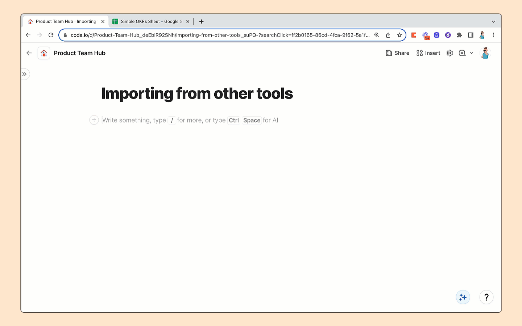Go forward in browser history

tap(40, 35)
